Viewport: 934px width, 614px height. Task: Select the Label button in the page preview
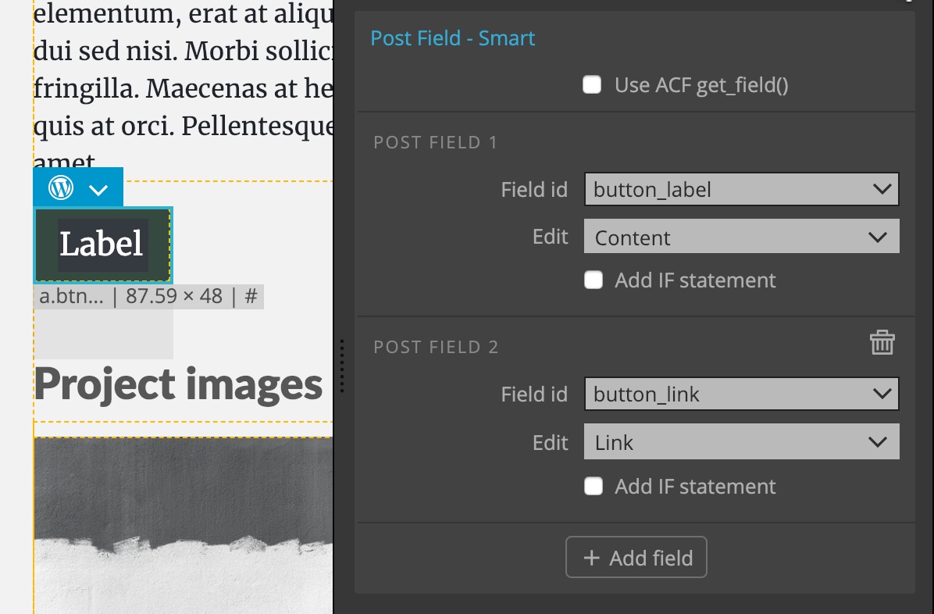point(103,245)
